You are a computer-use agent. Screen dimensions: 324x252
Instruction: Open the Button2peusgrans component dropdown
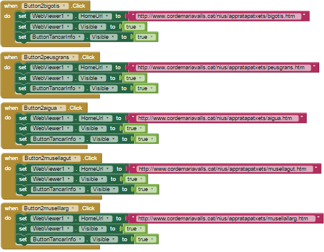click(50, 57)
